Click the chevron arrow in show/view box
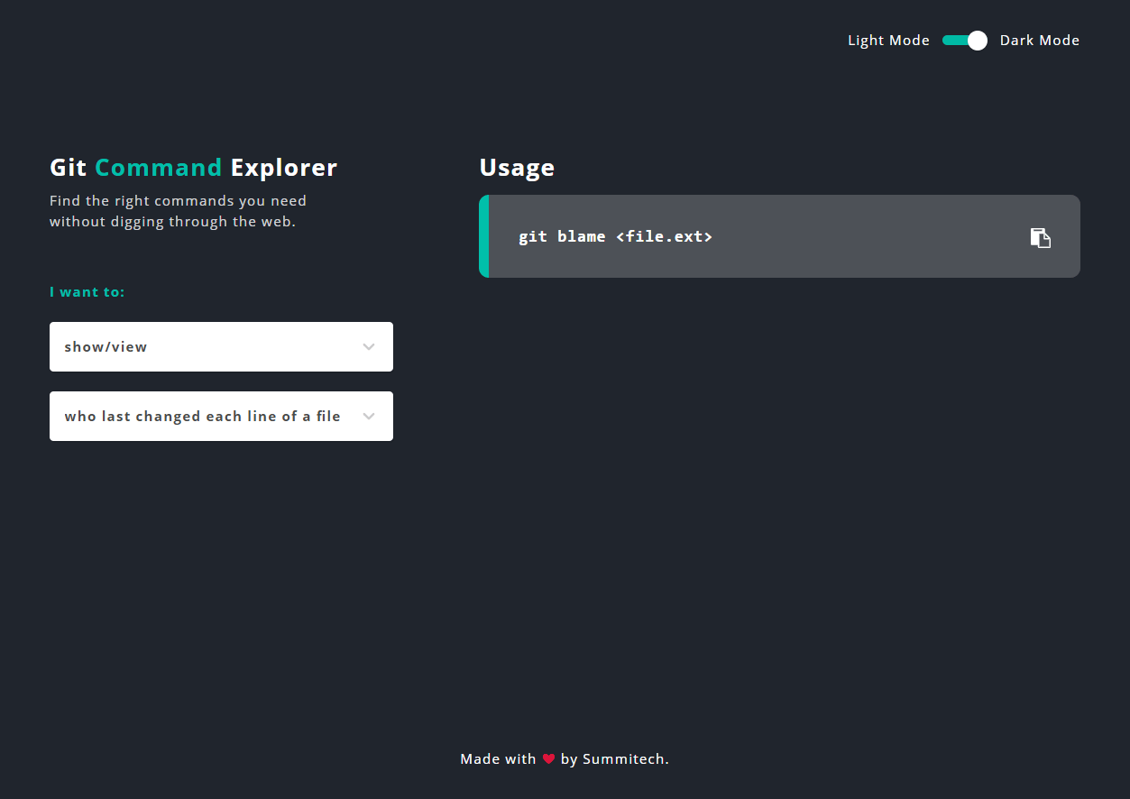Screen dimensions: 1130x799 [369, 346]
